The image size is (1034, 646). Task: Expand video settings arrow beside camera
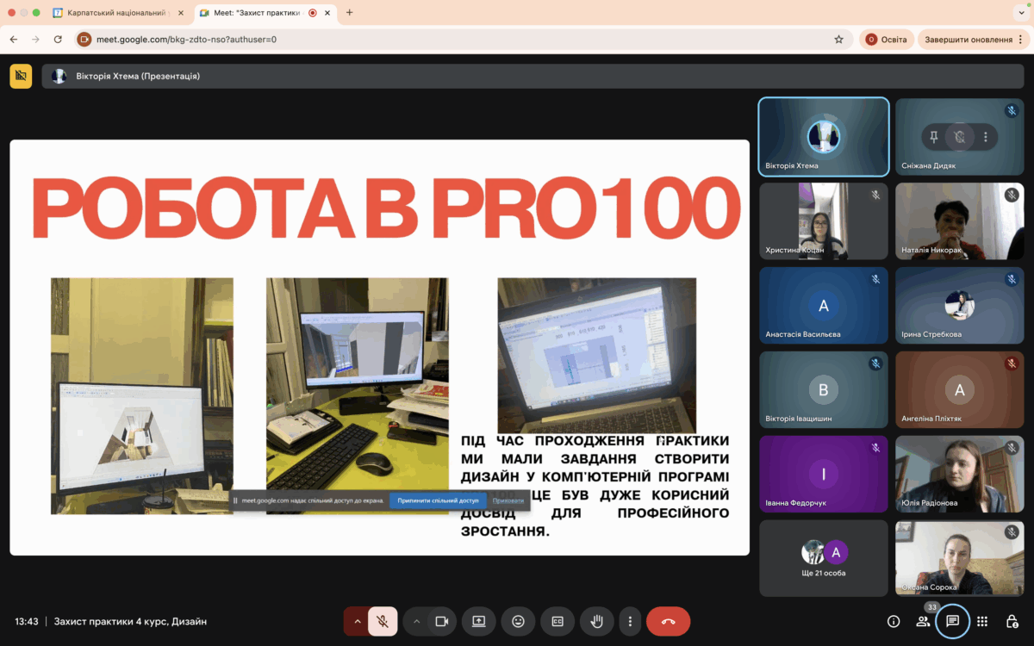pyautogui.click(x=416, y=621)
